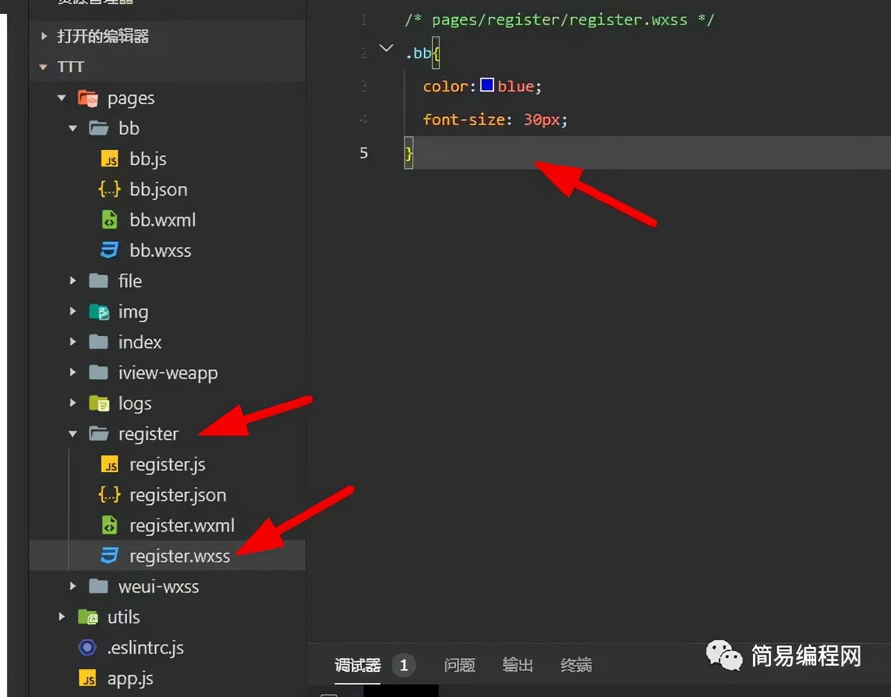Open the bb.json file name
The height and width of the screenshot is (697, 891).
pyautogui.click(x=158, y=190)
